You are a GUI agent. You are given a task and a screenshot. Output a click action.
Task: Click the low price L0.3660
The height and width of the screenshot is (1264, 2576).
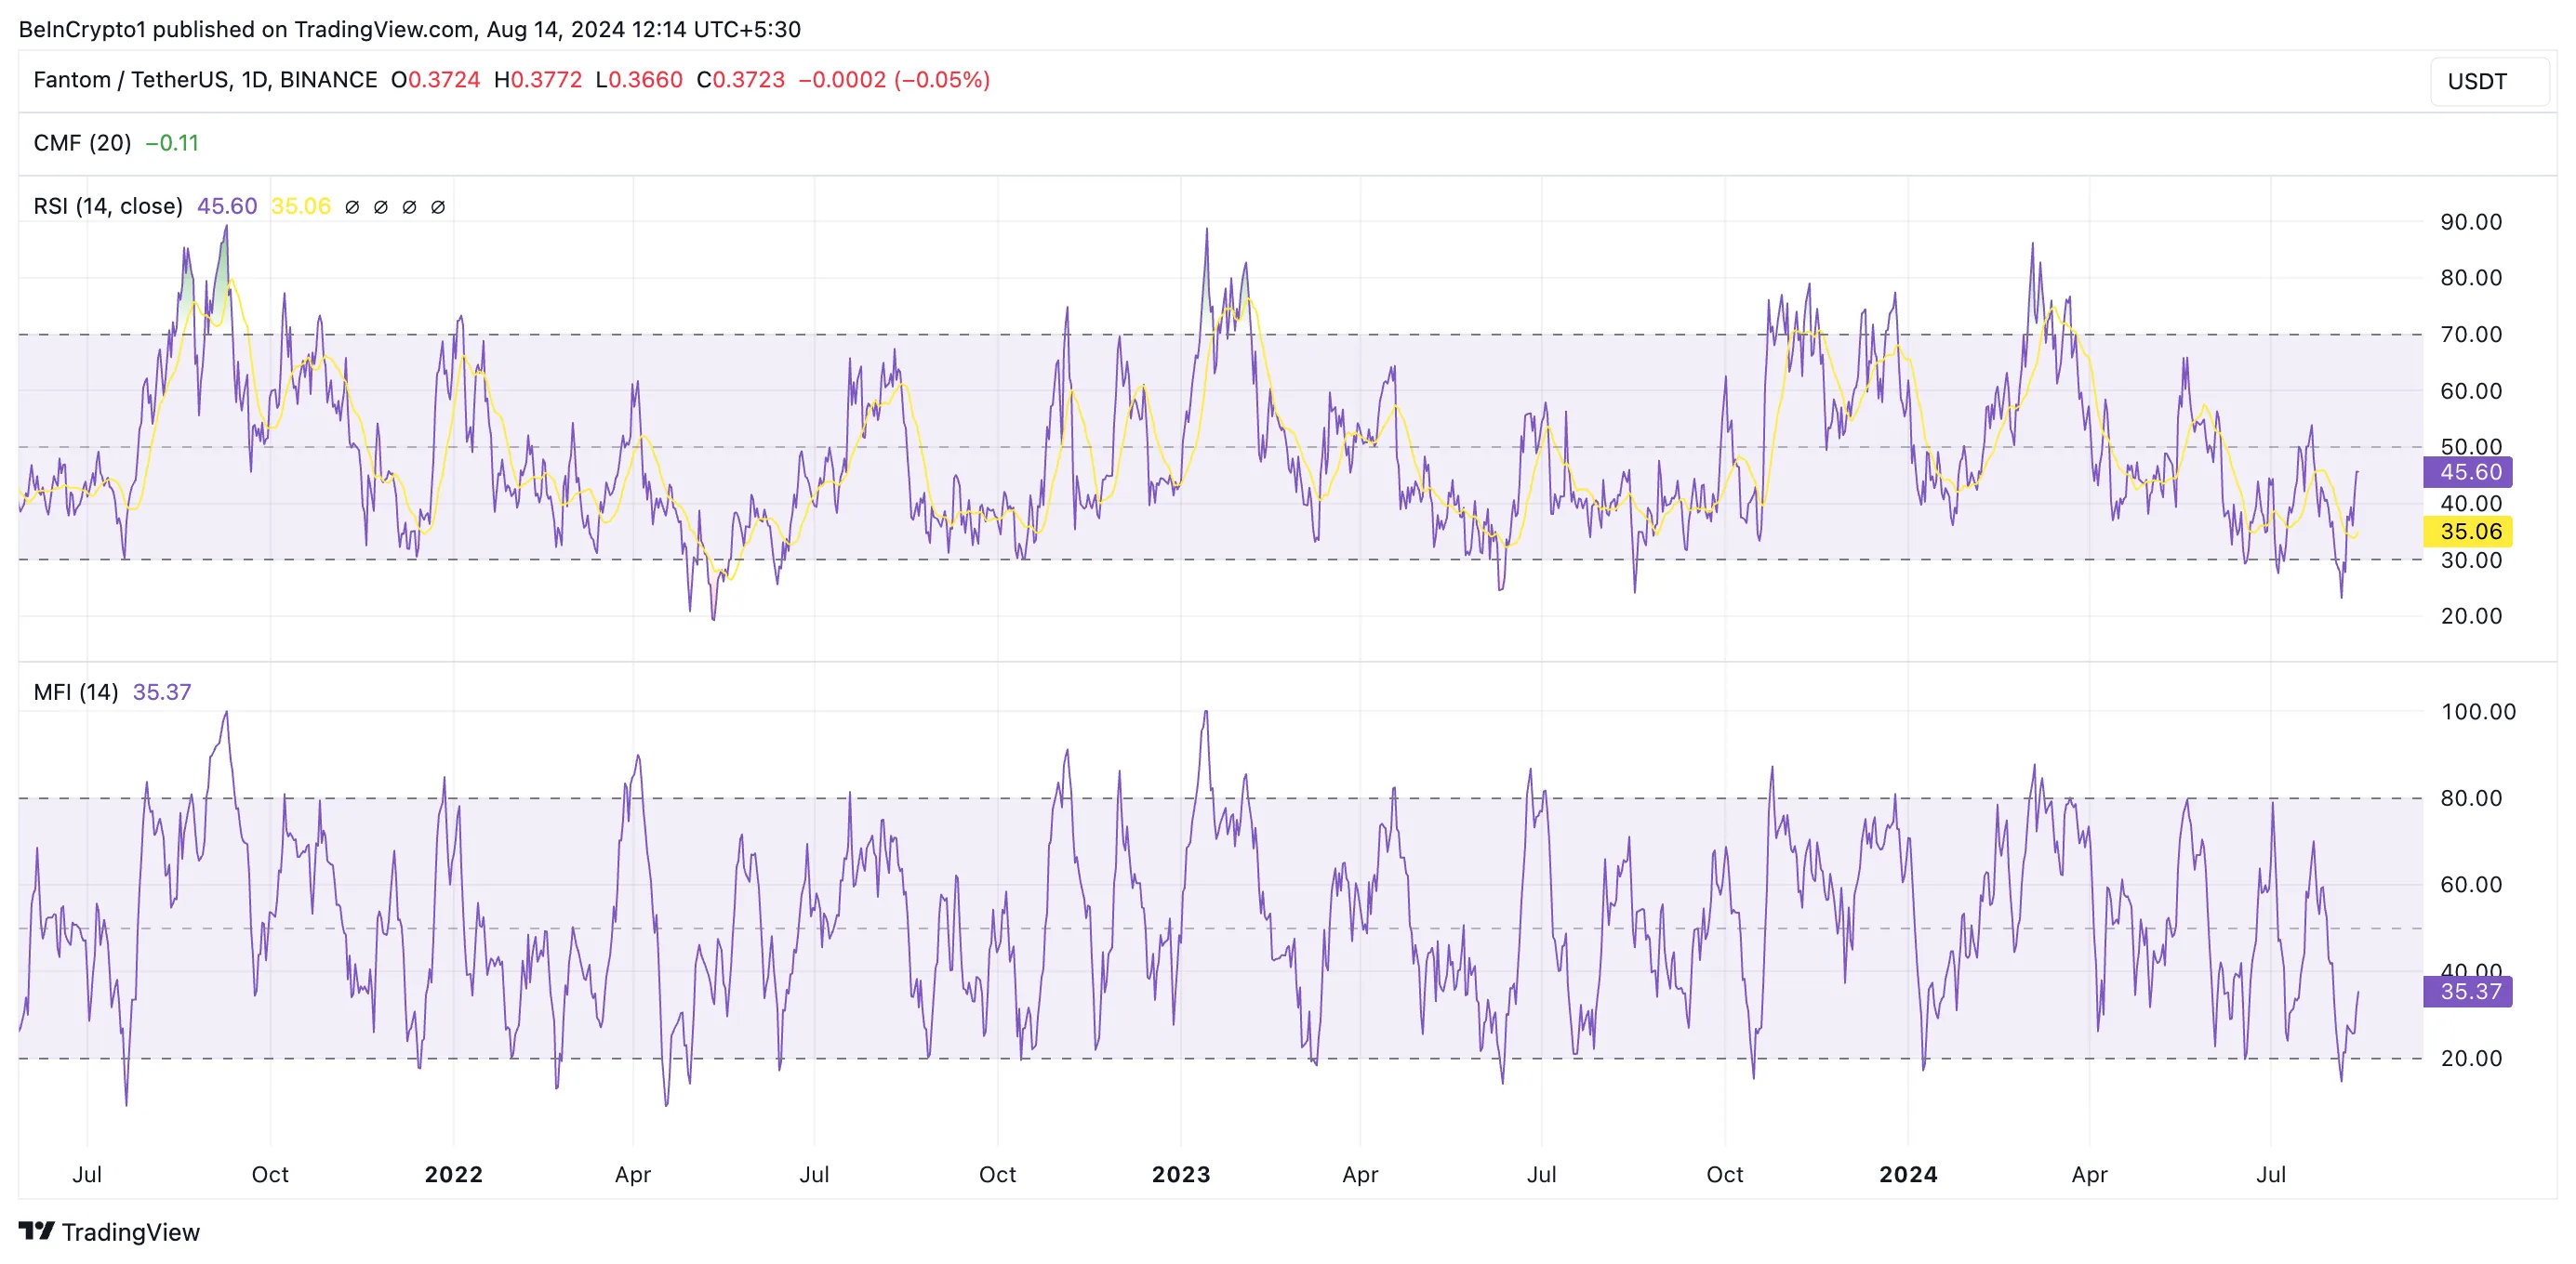click(639, 80)
